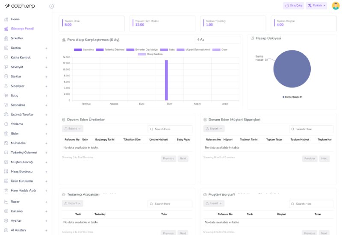Open the 6 Ay period selector
Image resolution: width=342 pixels, height=235 pixels.
(x=218, y=40)
